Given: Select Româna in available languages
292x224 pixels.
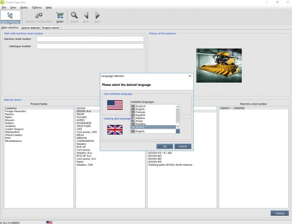Looking at the screenshot, I should [153, 124].
